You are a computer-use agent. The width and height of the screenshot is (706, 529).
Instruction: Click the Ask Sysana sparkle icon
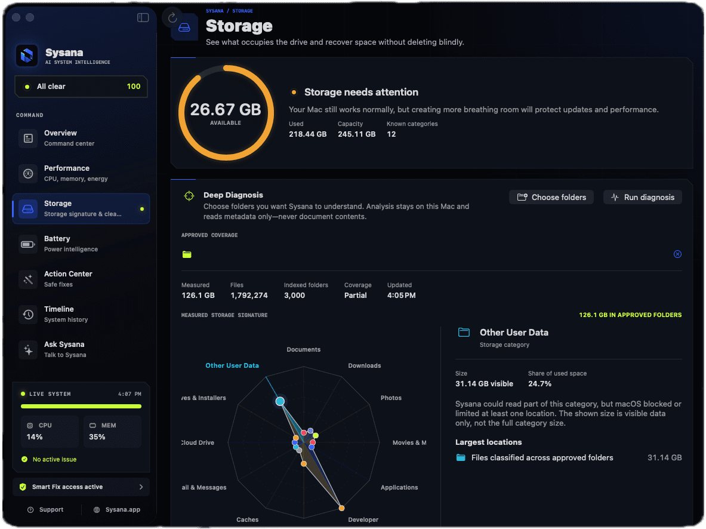28,350
